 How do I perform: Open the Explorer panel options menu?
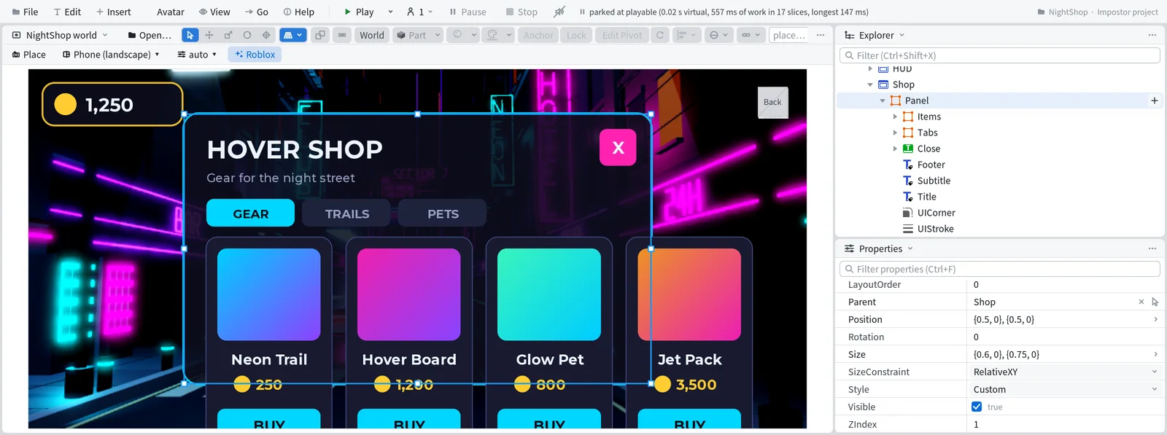pos(1152,35)
